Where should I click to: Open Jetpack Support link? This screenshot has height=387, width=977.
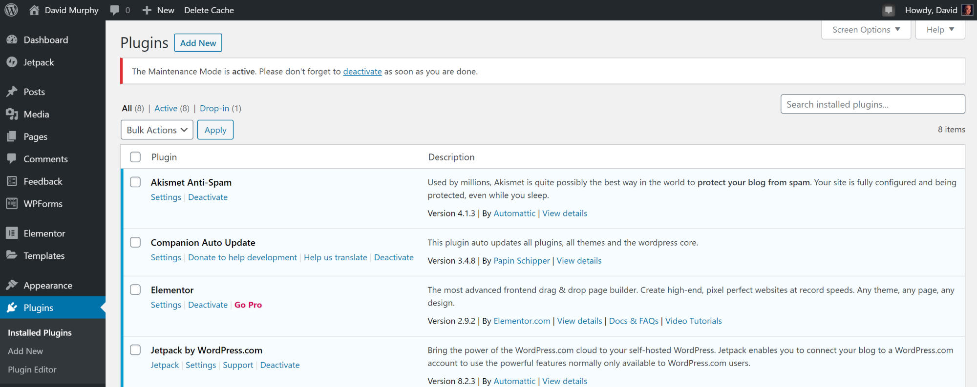pos(238,365)
